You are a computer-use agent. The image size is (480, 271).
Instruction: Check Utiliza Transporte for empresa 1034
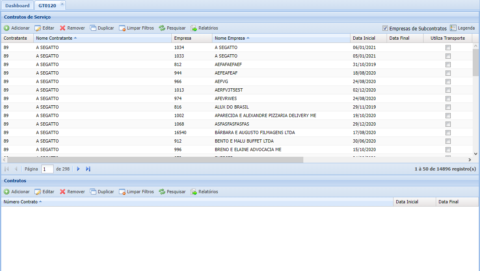[x=448, y=48]
